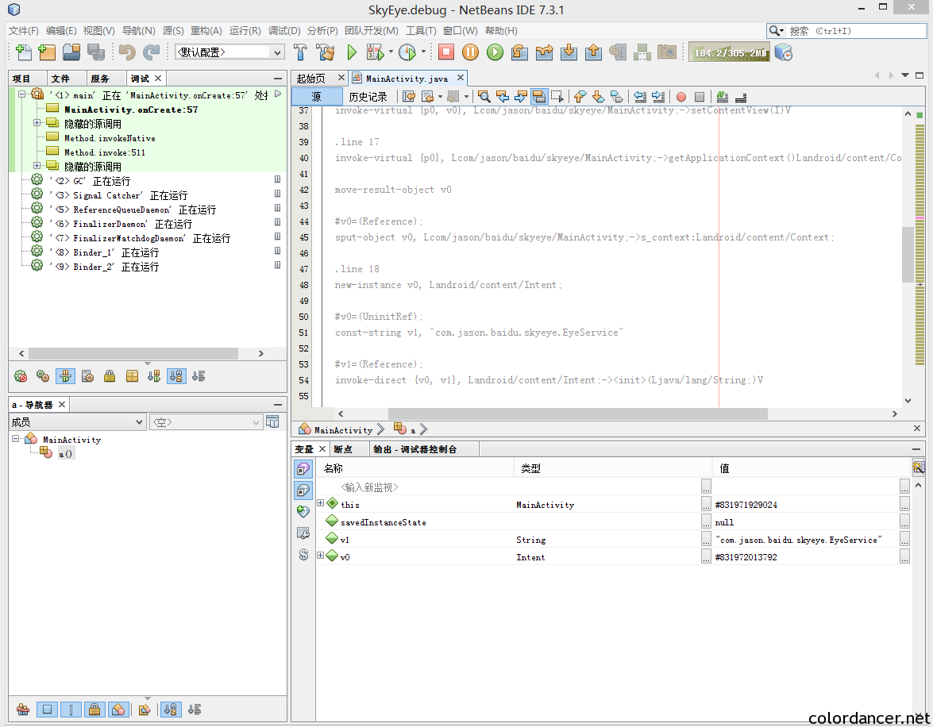This screenshot has height=727, width=933.
Task: Switch to the 断点 tab
Action: [343, 449]
